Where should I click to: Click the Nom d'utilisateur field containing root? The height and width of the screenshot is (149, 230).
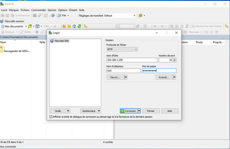click(x=124, y=71)
